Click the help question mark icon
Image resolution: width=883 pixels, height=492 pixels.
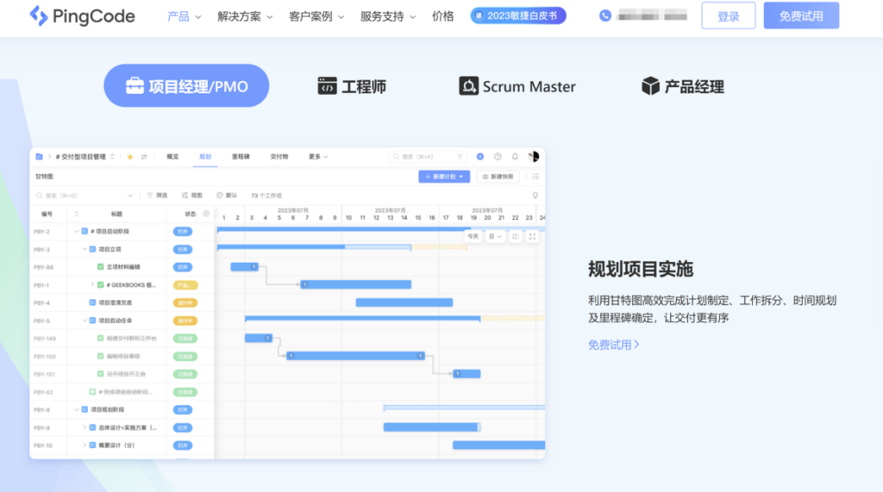(498, 157)
